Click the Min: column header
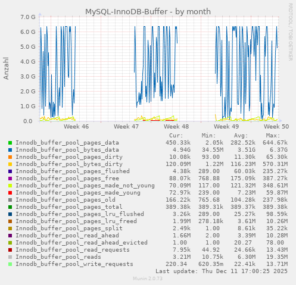Screen dimensions: 296x285 pos(208,136)
